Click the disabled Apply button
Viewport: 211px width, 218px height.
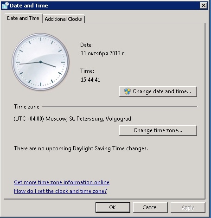pyautogui.click(x=188, y=207)
